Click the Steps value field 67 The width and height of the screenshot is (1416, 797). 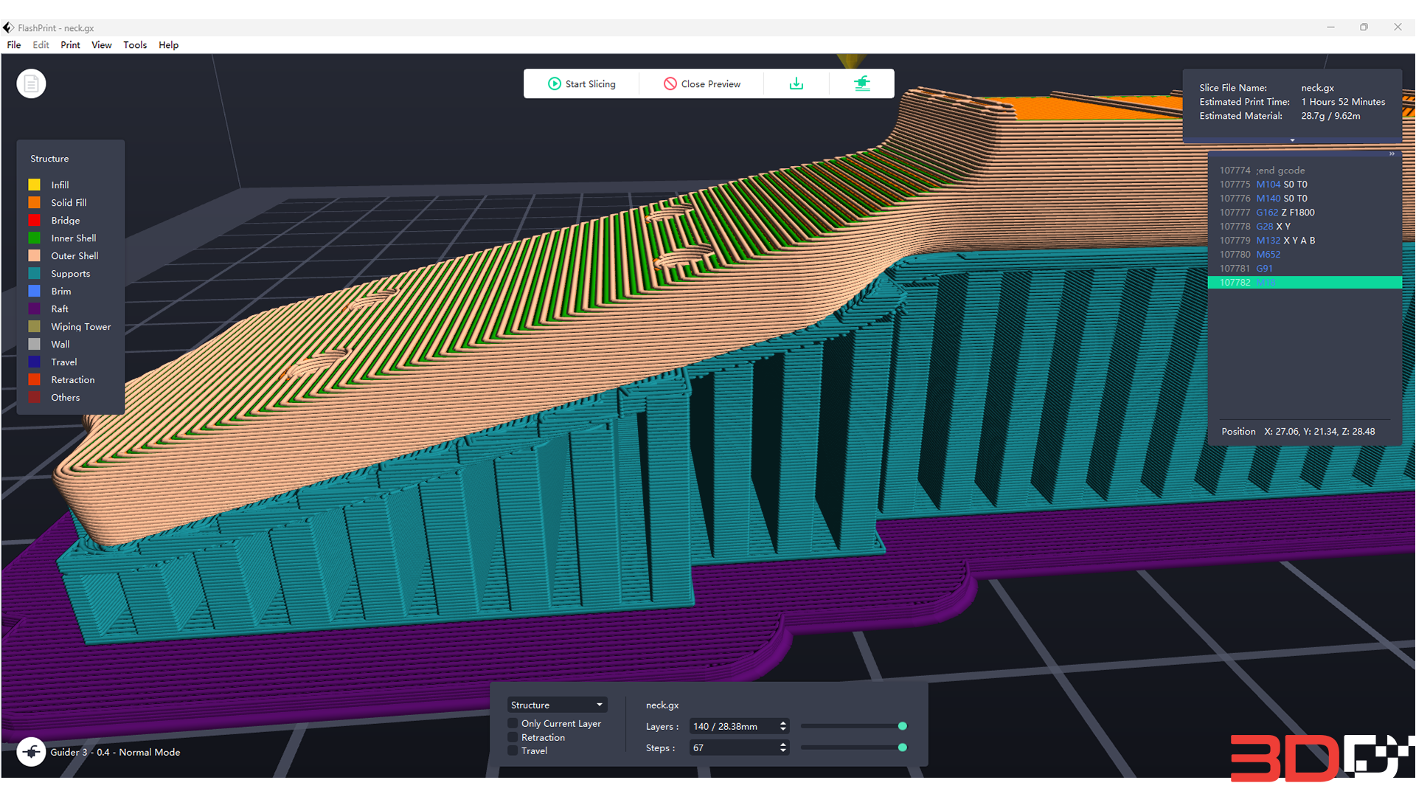click(733, 748)
